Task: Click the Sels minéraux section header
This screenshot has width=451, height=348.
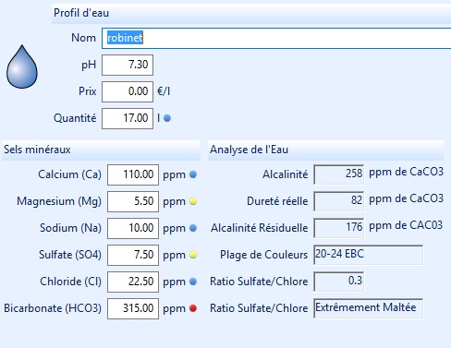Action: tap(101, 150)
